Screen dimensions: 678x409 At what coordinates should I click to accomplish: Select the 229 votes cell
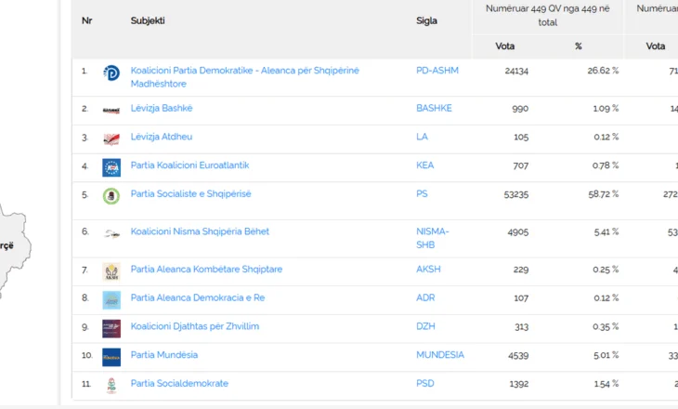tap(521, 270)
